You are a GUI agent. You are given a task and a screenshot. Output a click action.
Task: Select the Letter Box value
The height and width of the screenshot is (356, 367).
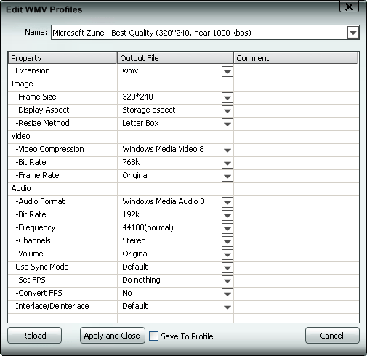click(140, 123)
